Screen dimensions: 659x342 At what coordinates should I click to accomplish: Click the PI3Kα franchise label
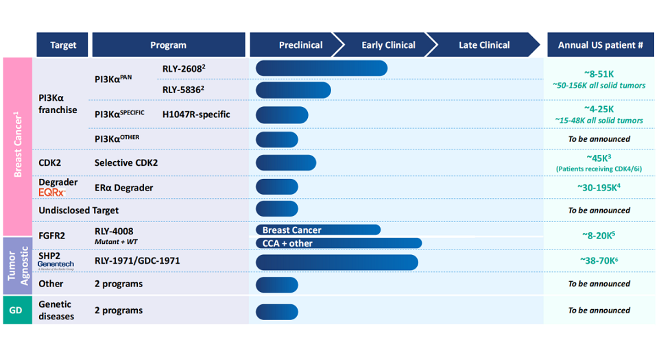point(58,103)
